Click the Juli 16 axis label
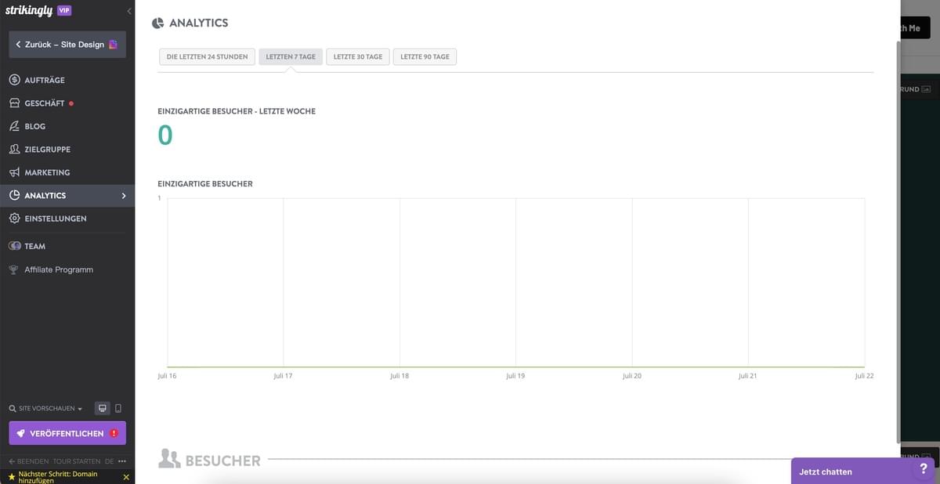 pyautogui.click(x=167, y=376)
